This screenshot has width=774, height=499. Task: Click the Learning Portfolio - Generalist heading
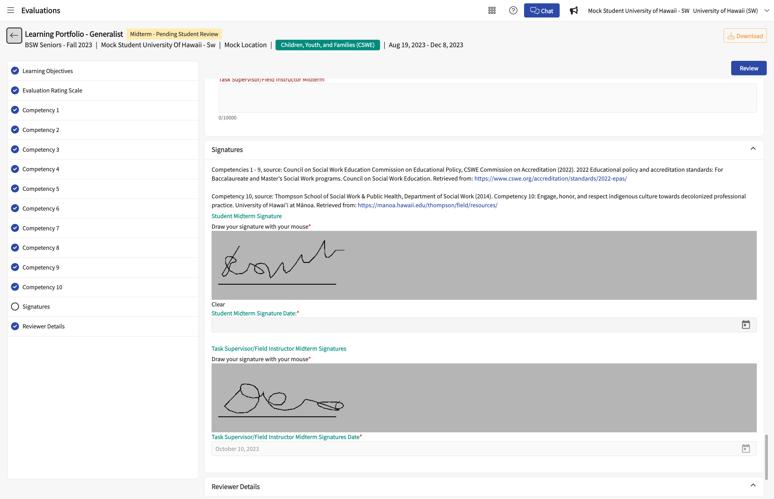point(74,34)
